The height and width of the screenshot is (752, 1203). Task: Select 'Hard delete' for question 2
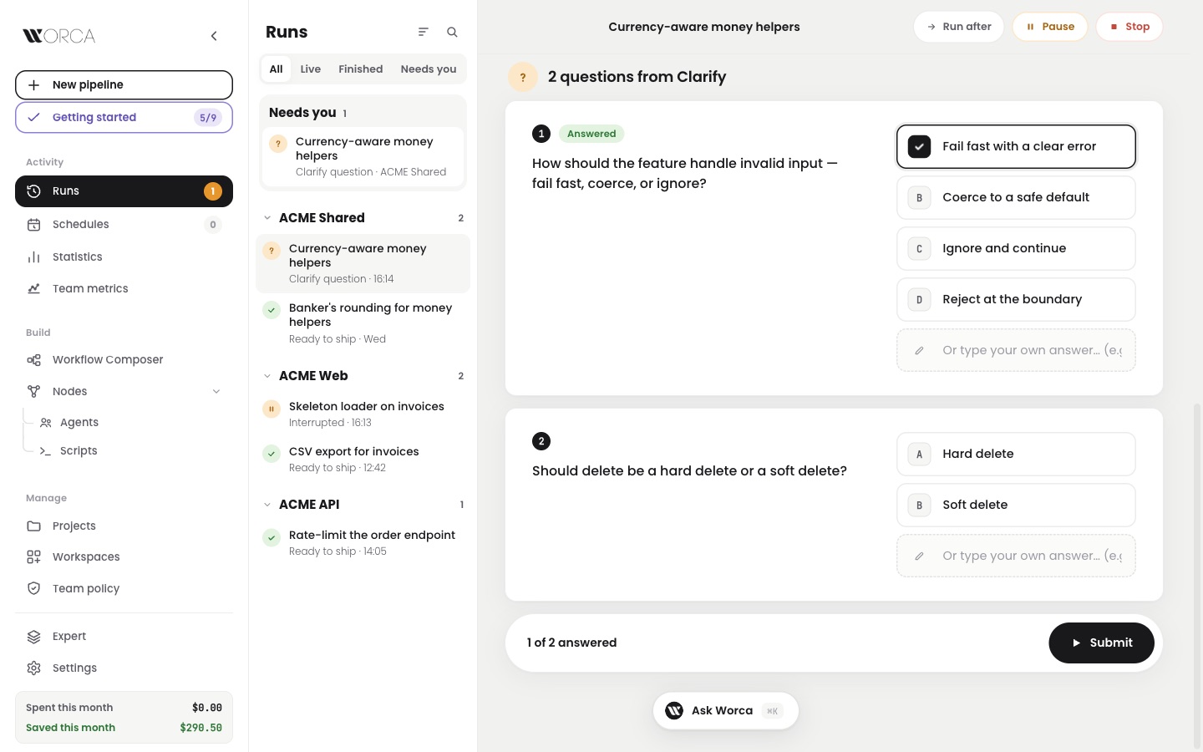tap(1016, 454)
